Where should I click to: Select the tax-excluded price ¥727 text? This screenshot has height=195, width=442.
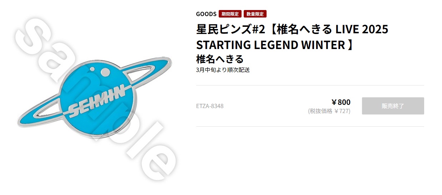(x=329, y=111)
